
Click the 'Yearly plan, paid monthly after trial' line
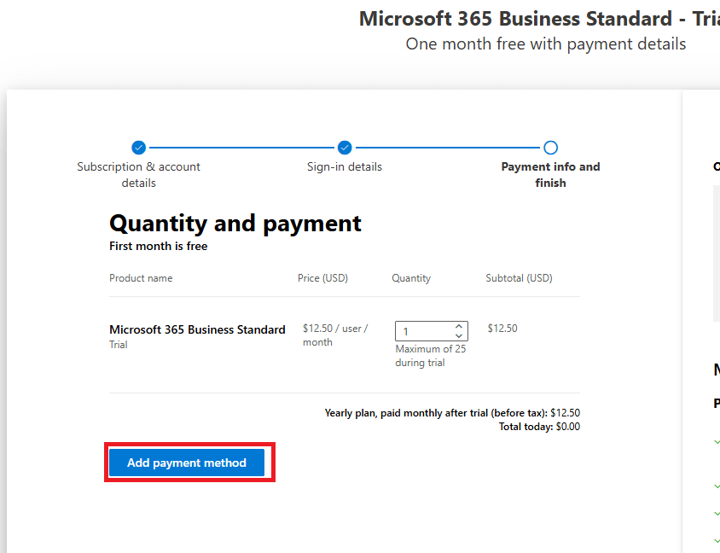[x=452, y=413]
